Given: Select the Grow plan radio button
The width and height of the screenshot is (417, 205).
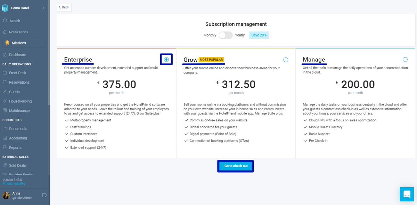Looking at the screenshot, I should tap(286, 60).
